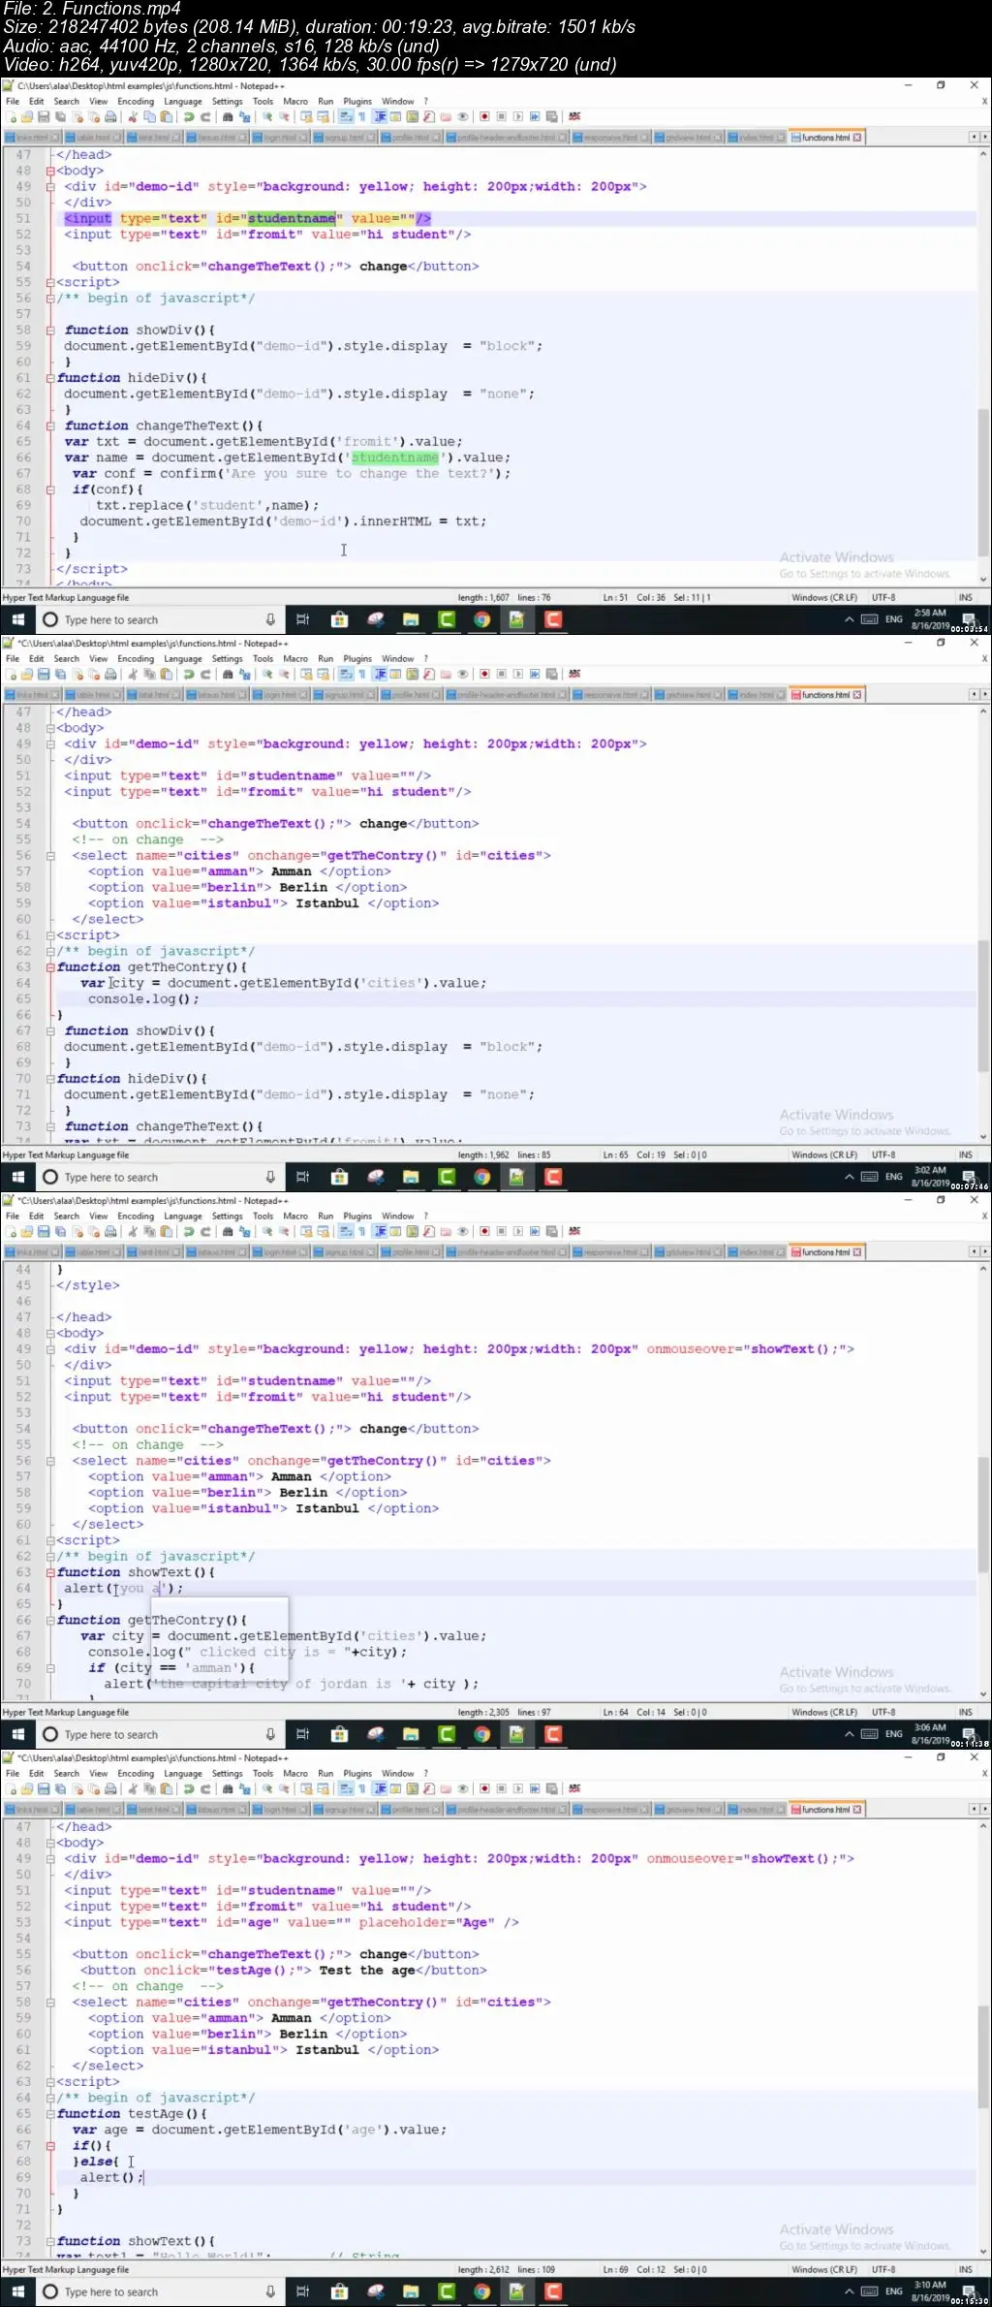Open the File menu in the 2:58 AM frame
This screenshot has width=992, height=2307.
coord(13,101)
